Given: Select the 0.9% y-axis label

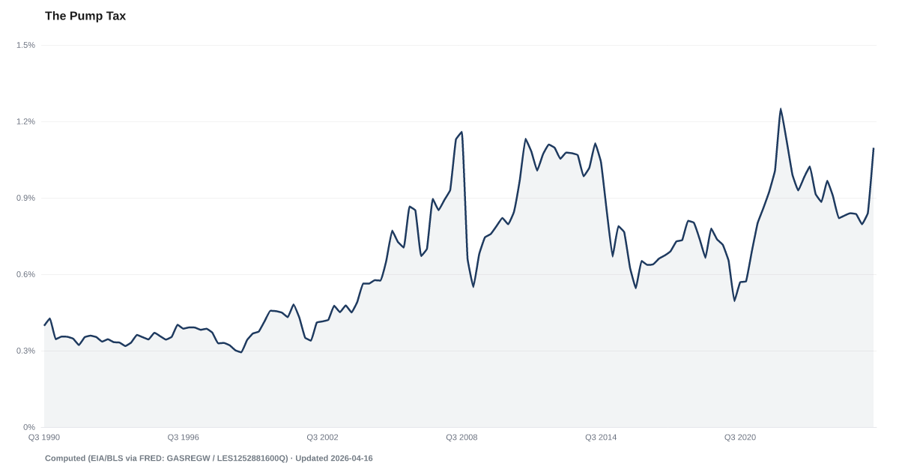Looking at the screenshot, I should (26, 199).
